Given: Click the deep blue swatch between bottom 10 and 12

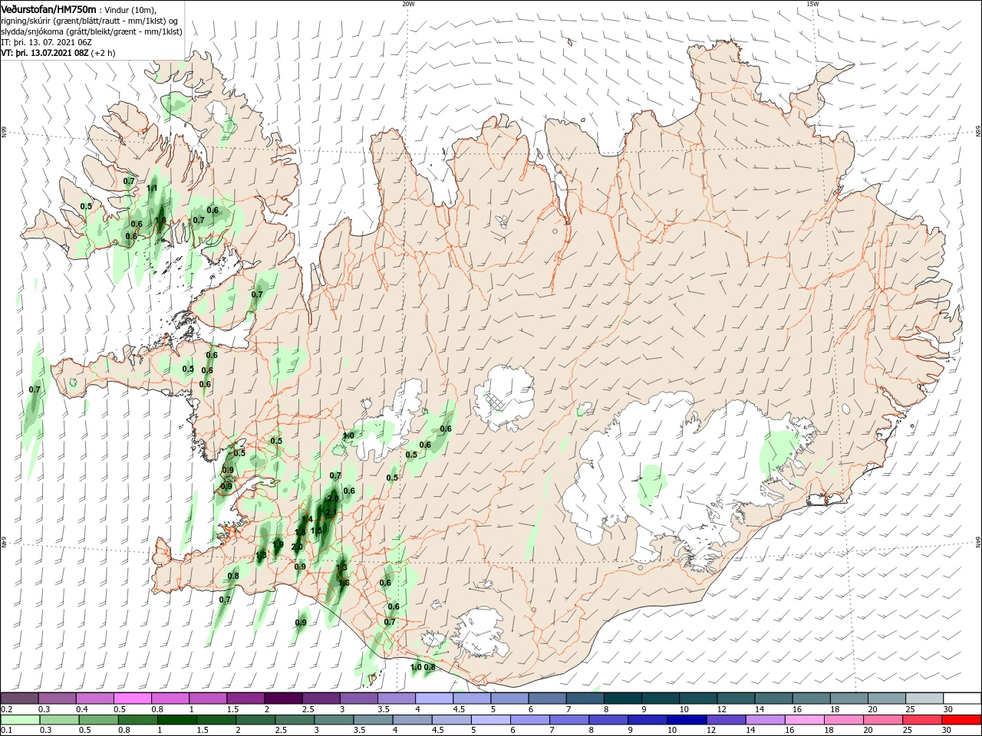Looking at the screenshot, I should click(x=687, y=719).
